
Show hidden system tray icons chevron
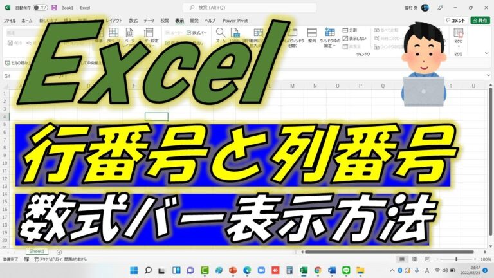click(x=392, y=270)
